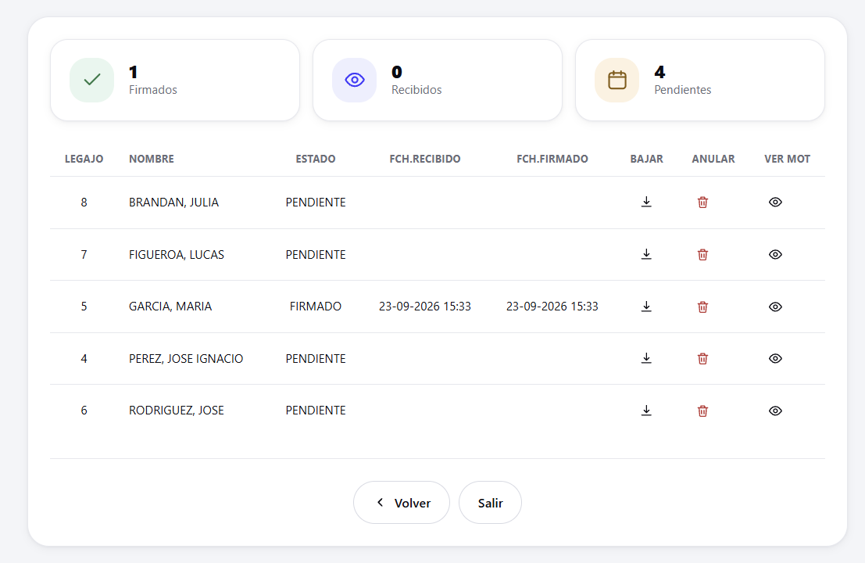Click the LEGAJO column header
Viewport: 865px width, 563px height.
click(84, 159)
